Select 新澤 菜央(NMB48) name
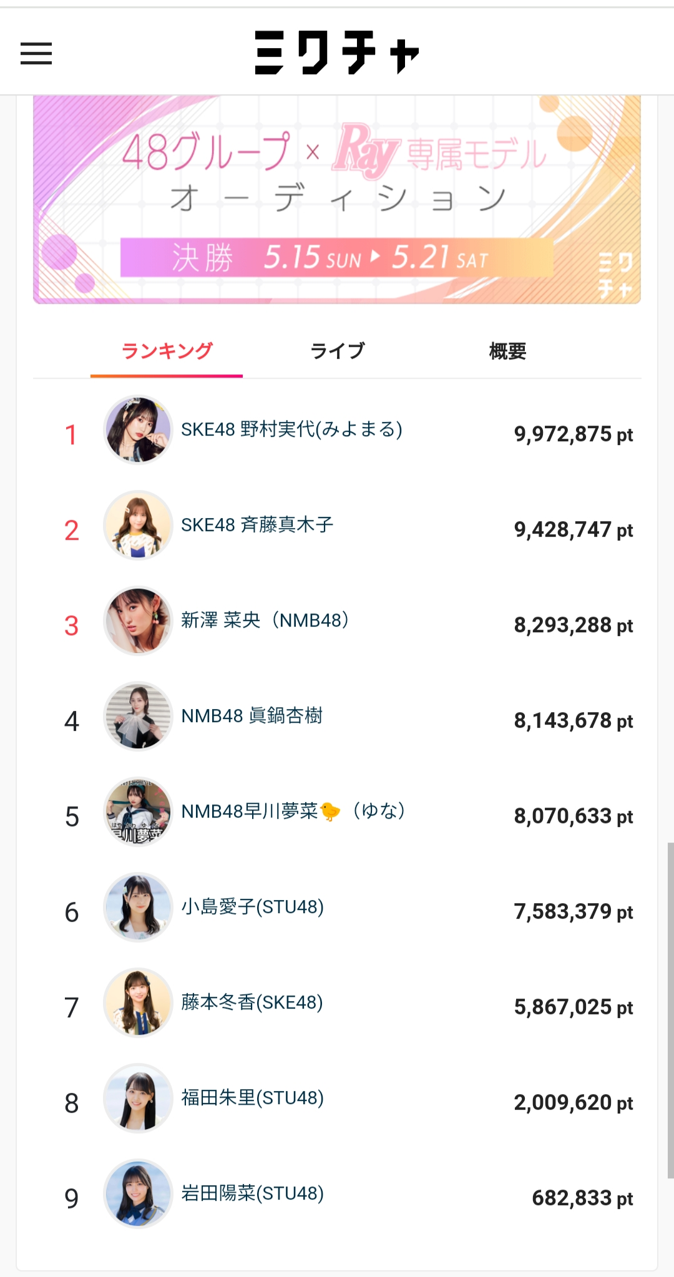 pos(265,621)
